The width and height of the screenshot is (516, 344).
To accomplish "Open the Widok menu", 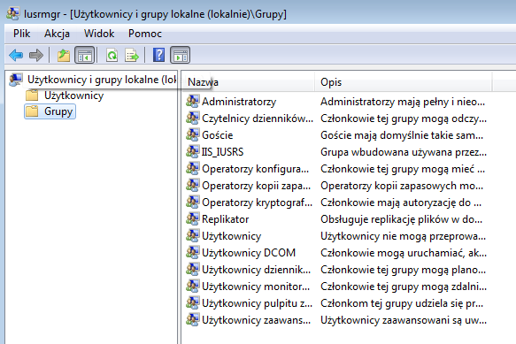I will click(x=99, y=34).
